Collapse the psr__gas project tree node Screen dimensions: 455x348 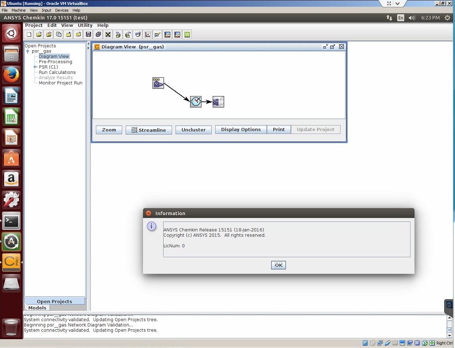28,51
